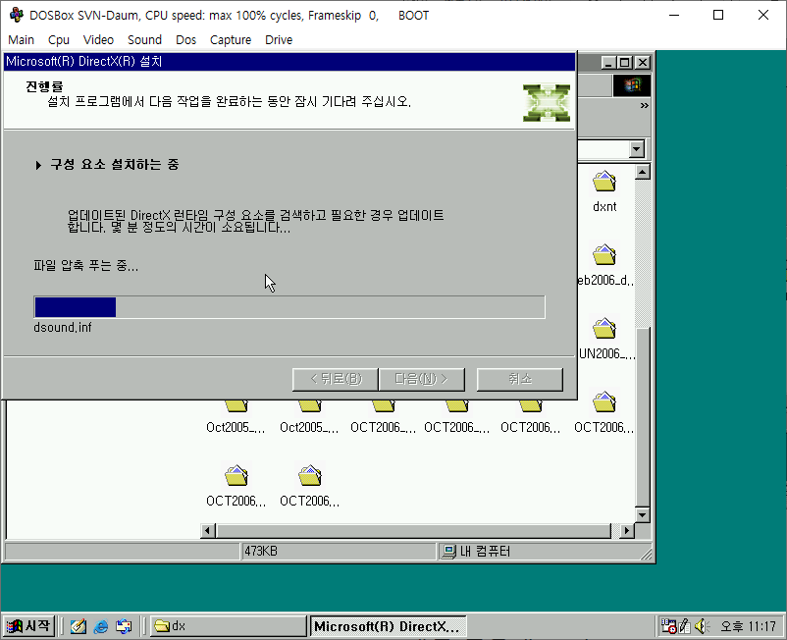Open the volume speaker tray icon
Image resolution: width=787 pixels, height=640 pixels.
pos(702,626)
